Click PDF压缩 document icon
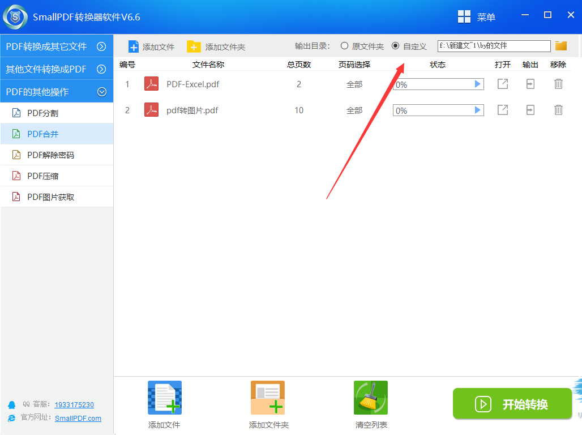The height and width of the screenshot is (435, 582). coord(16,176)
